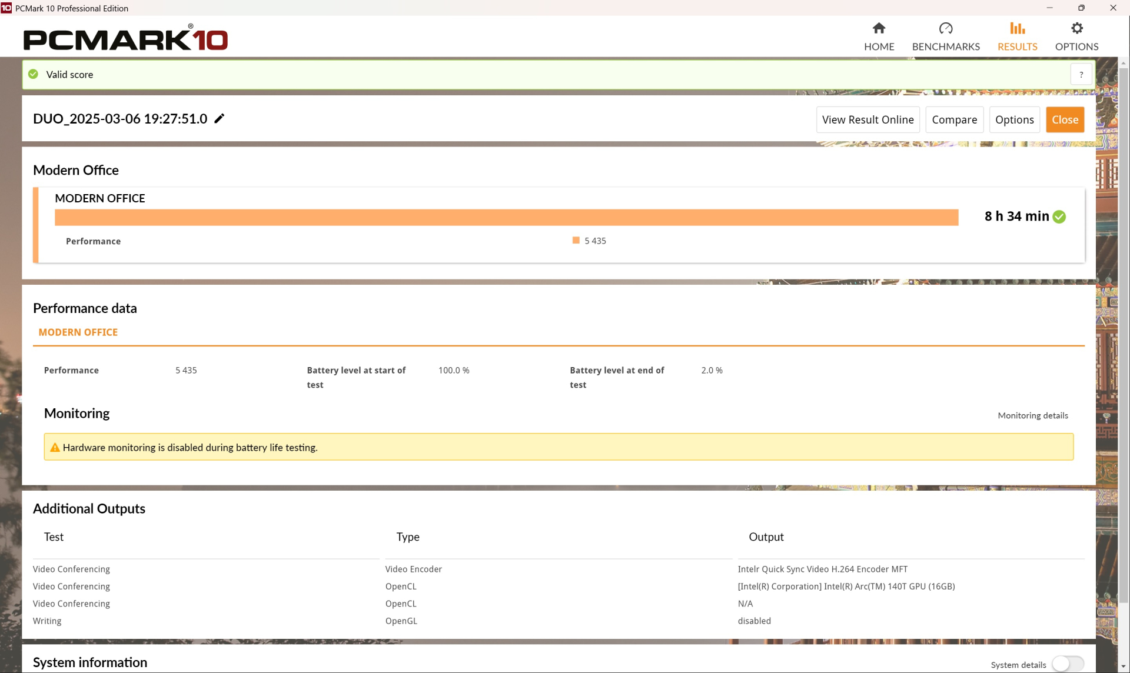
Task: Click the vertical scrollbar thumb
Action: [x=1124, y=335]
